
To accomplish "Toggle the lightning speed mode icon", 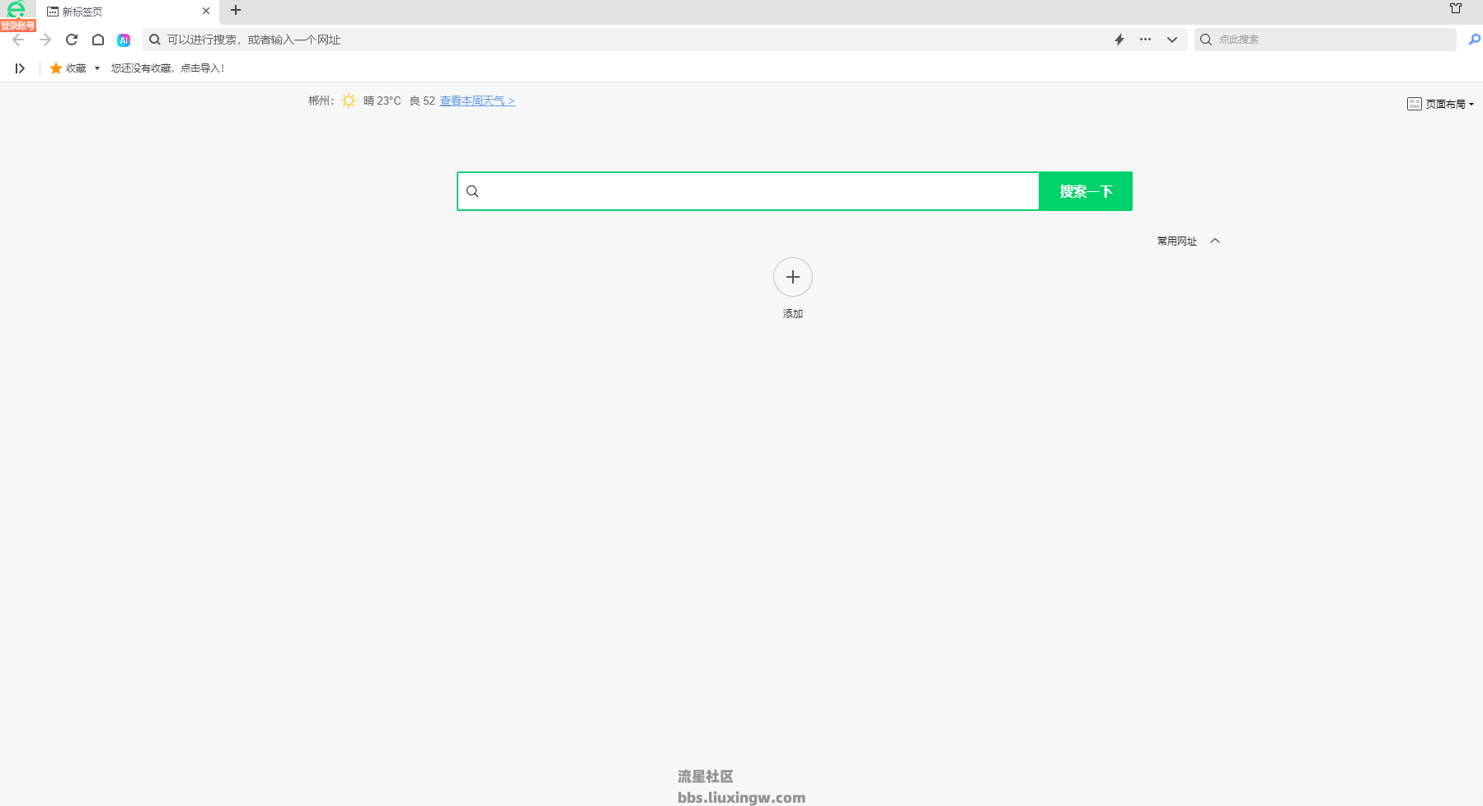I will coord(1119,40).
